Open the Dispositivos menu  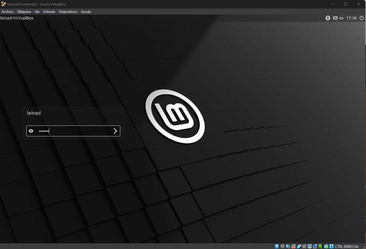tap(68, 12)
